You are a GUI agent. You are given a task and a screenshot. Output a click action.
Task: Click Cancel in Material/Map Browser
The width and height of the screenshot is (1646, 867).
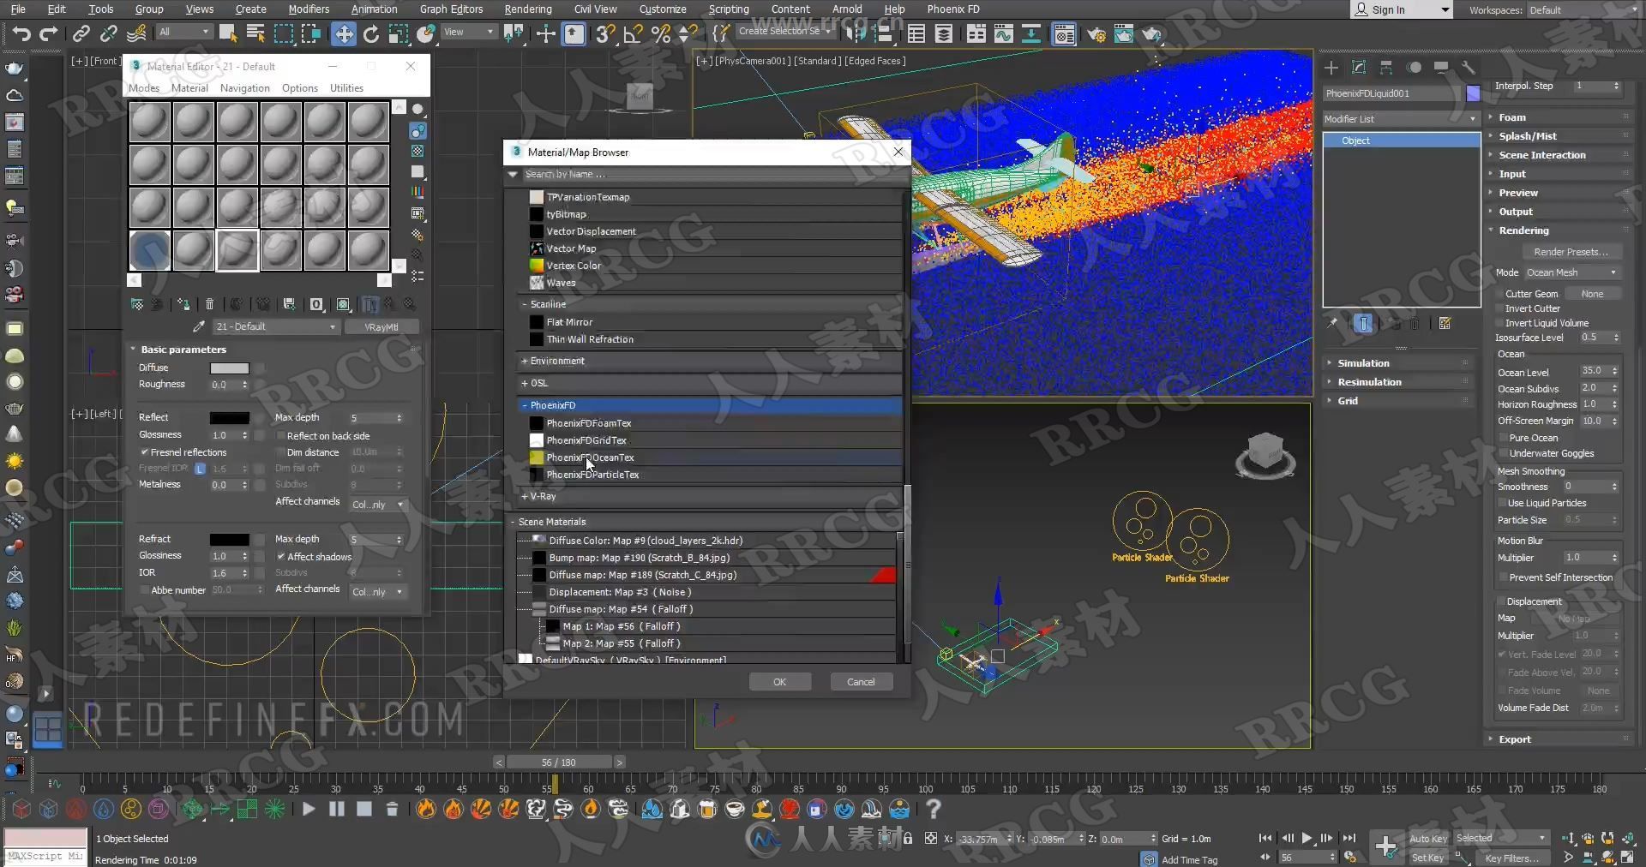click(x=861, y=682)
